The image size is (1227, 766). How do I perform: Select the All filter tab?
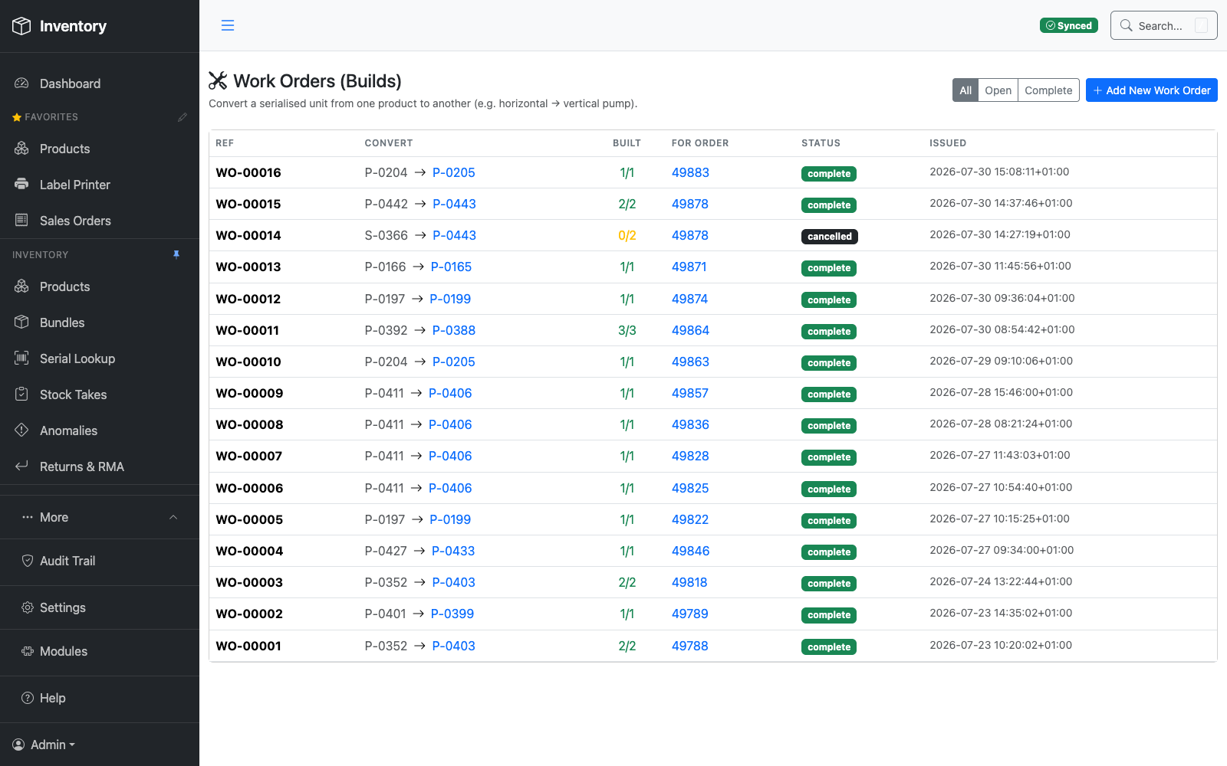tap(965, 90)
